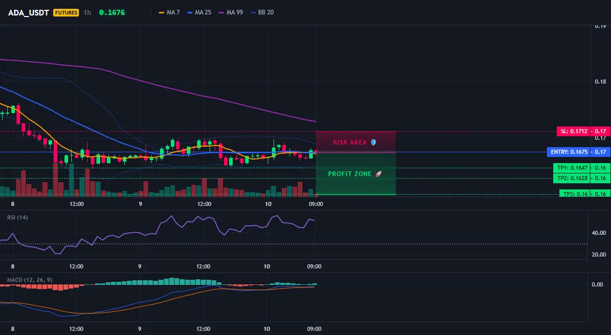611x335 pixels.
Task: Click the RSI (14) indicator title
Action: (18, 217)
